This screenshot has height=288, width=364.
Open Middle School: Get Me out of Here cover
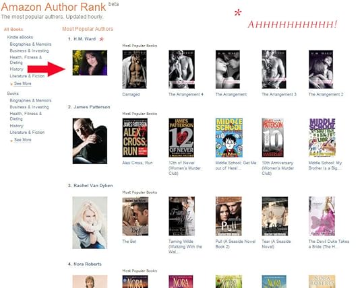(229, 138)
